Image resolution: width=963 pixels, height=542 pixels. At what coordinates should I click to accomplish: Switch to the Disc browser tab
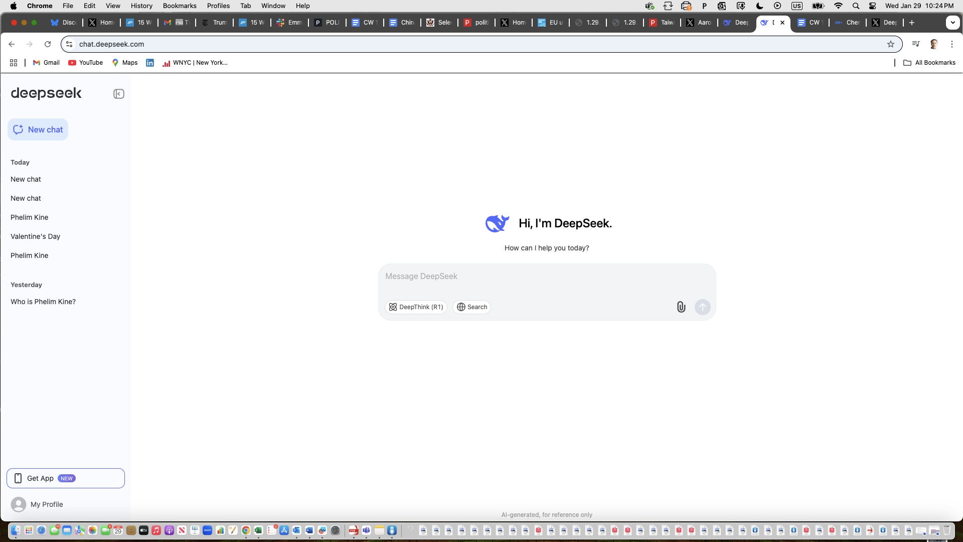pos(64,23)
